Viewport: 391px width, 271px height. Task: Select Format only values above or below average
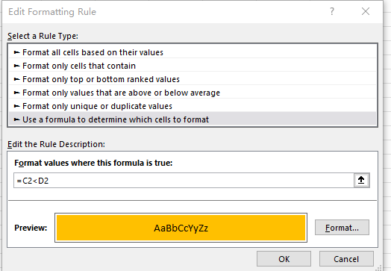(193, 93)
